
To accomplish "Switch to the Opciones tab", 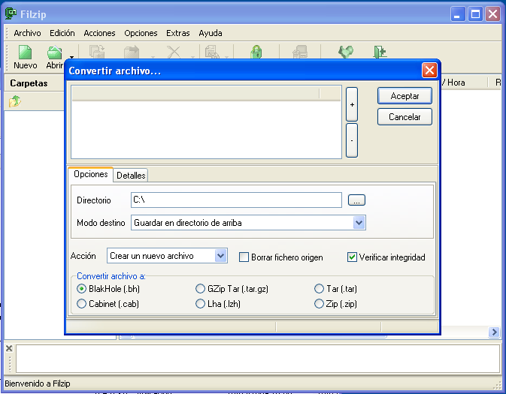I will [x=91, y=174].
